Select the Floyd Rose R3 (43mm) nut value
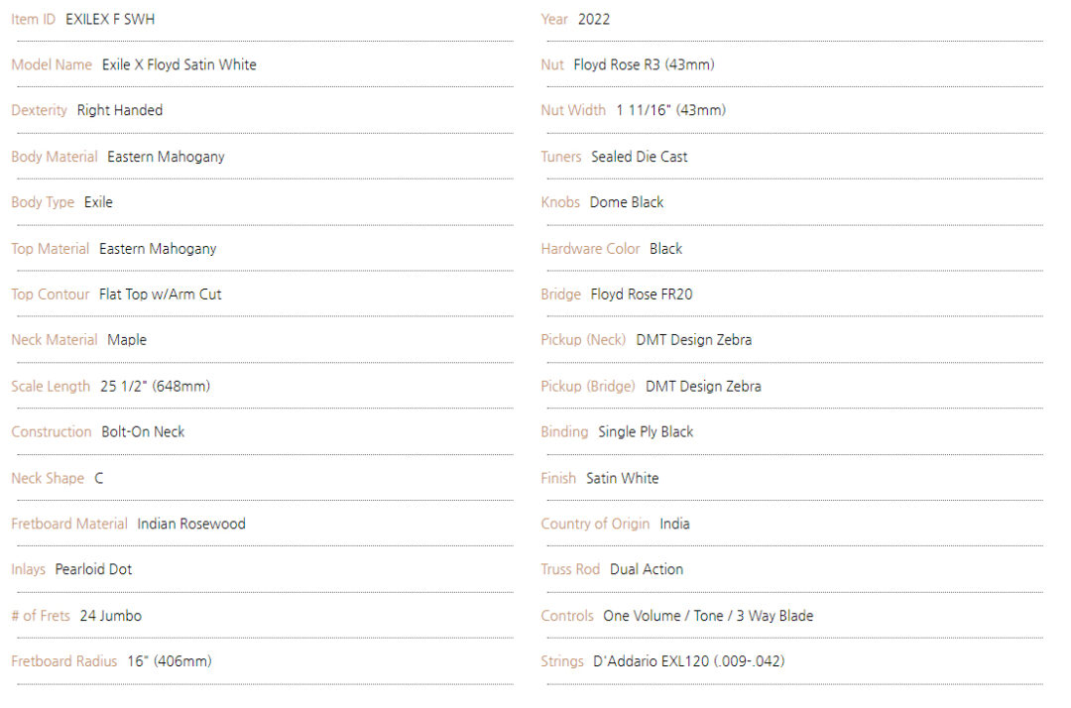Viewport: 1071px width, 708px height. (645, 64)
